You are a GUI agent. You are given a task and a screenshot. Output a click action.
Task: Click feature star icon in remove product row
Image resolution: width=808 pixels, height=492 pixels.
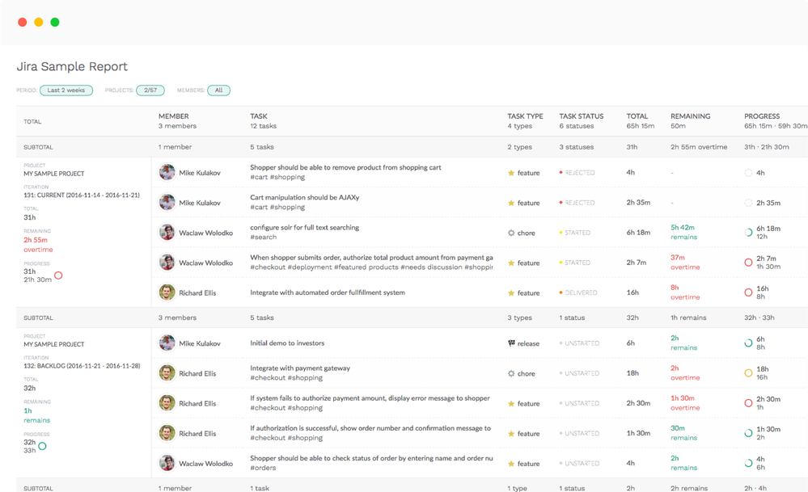click(x=511, y=173)
